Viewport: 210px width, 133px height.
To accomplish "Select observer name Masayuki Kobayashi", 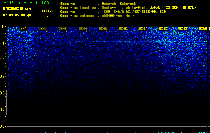I will coord(120,4).
